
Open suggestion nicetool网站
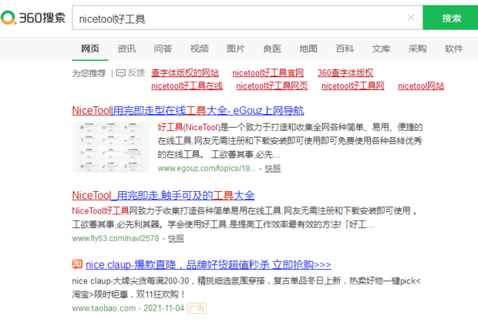421,86
